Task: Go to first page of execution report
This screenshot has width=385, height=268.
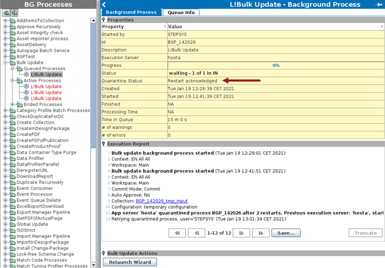Action: tap(177, 233)
